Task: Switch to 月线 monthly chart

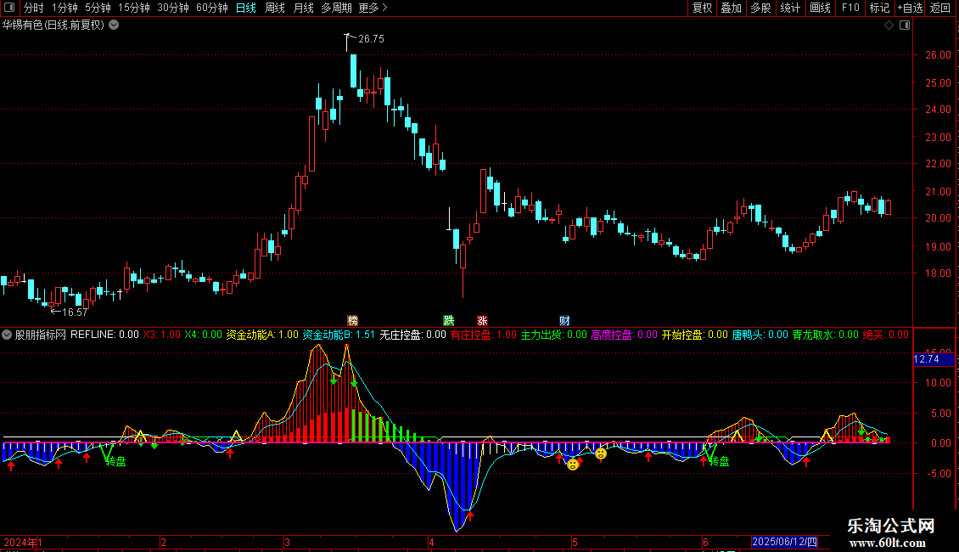Action: pos(304,8)
